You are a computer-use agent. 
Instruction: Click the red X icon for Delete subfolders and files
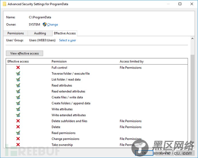click(18, 121)
